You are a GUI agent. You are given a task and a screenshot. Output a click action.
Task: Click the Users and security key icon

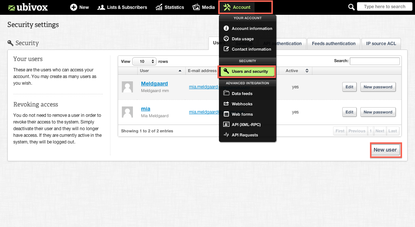(226, 71)
